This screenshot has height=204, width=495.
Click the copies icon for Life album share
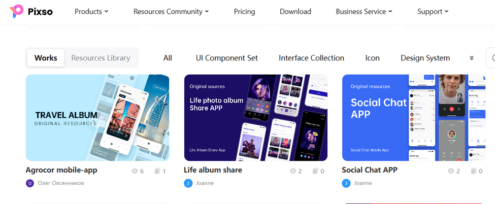coord(315,171)
